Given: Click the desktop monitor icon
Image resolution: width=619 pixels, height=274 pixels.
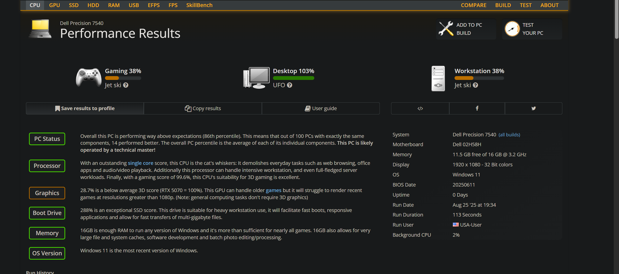Looking at the screenshot, I should (256, 78).
